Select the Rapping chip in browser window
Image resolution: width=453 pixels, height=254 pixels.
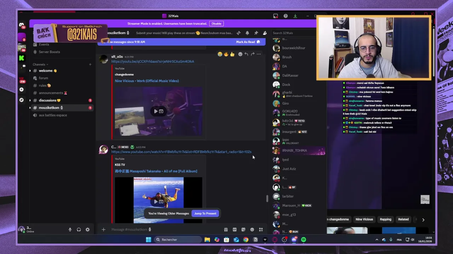[x=385, y=219]
